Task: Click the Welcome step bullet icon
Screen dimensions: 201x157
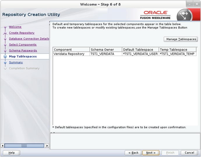Action: pos(5,27)
